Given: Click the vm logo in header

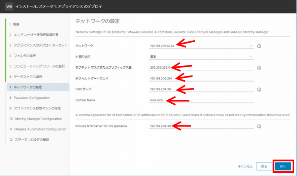Looking at the screenshot, I should tap(9, 6).
